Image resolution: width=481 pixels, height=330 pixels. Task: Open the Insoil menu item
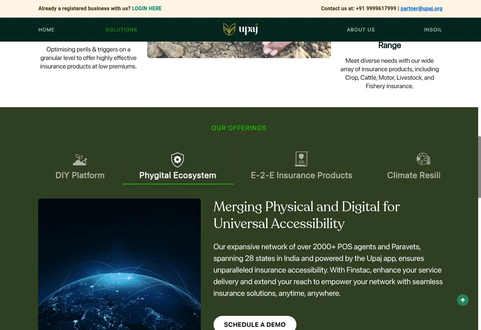coord(433,30)
